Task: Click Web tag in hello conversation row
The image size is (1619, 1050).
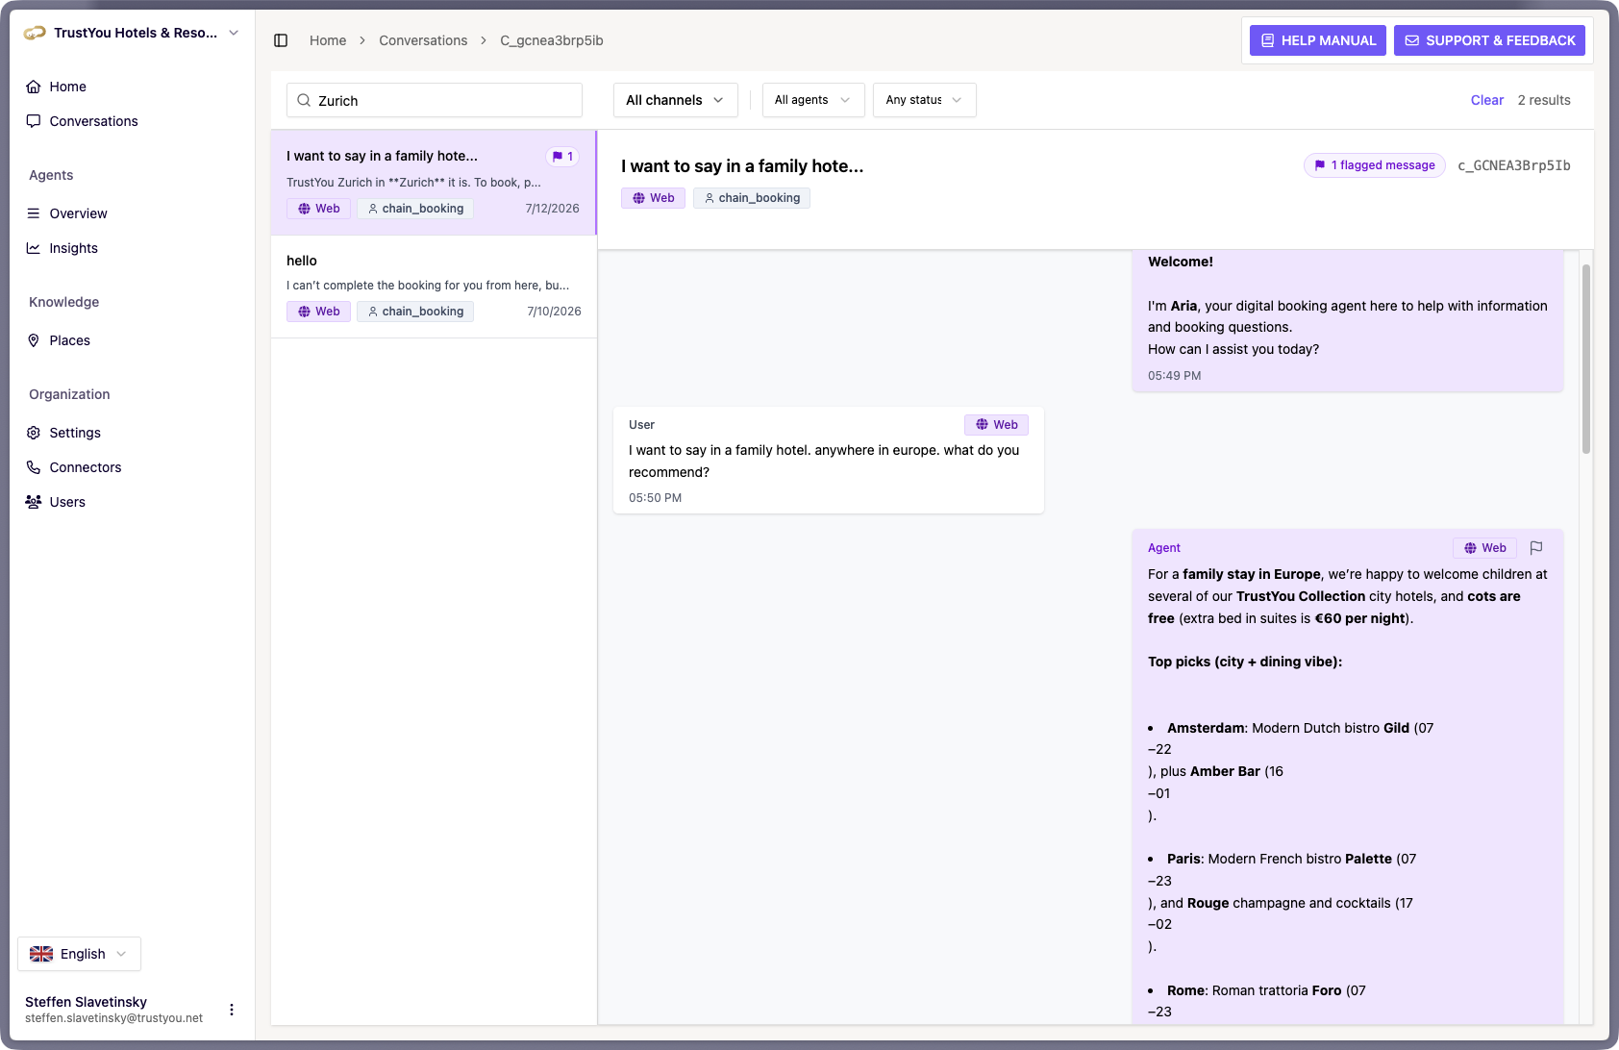Action: click(318, 312)
